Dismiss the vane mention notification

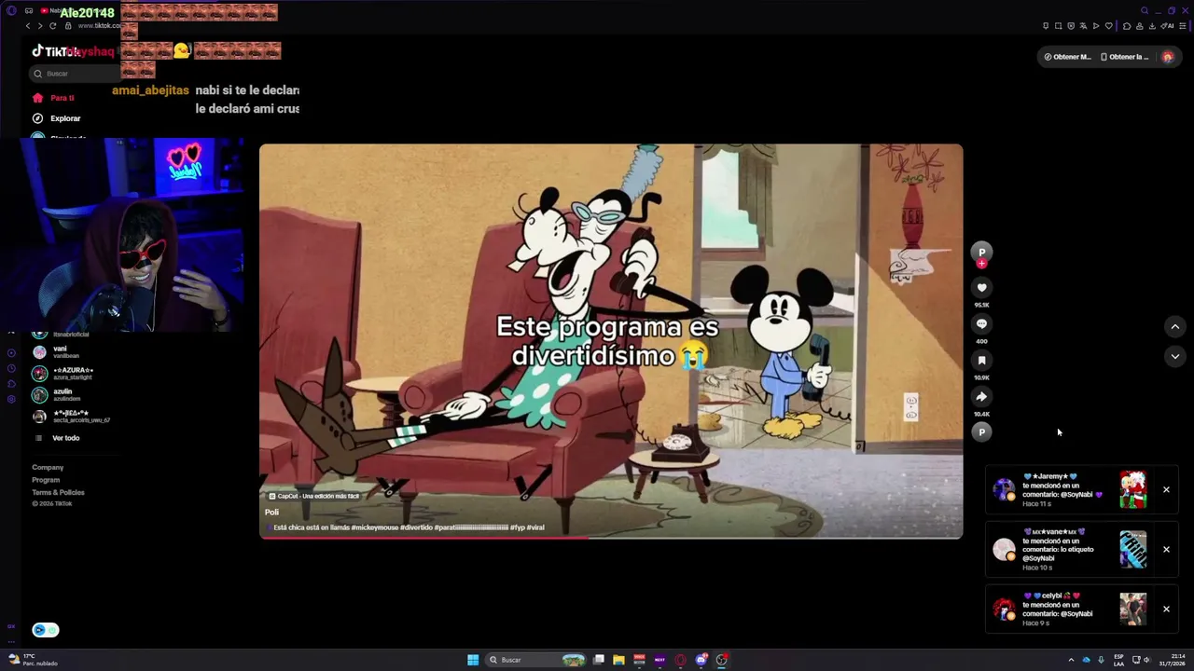coord(1166,549)
